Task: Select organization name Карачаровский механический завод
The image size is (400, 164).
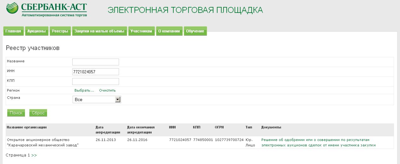Action: pos(43,142)
